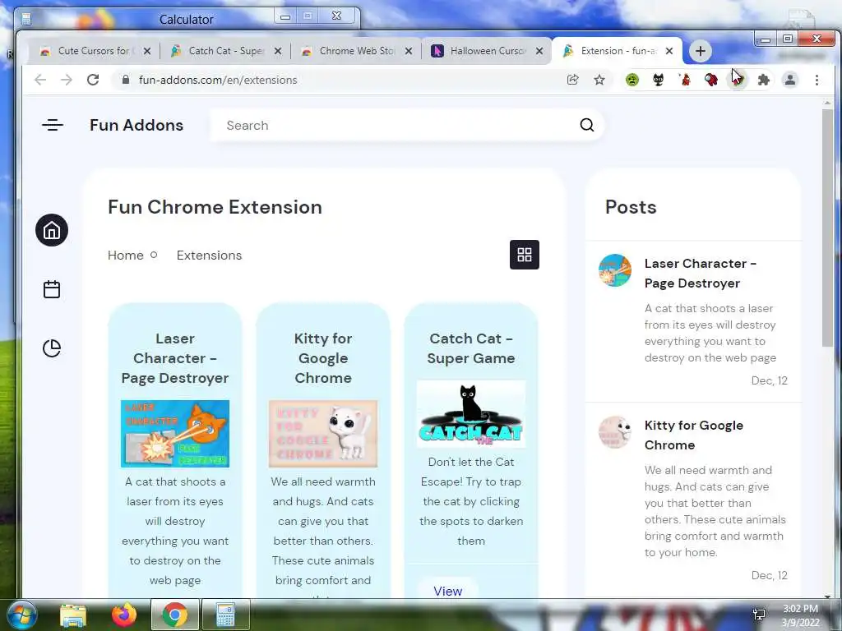Image resolution: width=842 pixels, height=631 pixels.
Task: Click Chrome icon in taskbar
Action: (x=175, y=615)
